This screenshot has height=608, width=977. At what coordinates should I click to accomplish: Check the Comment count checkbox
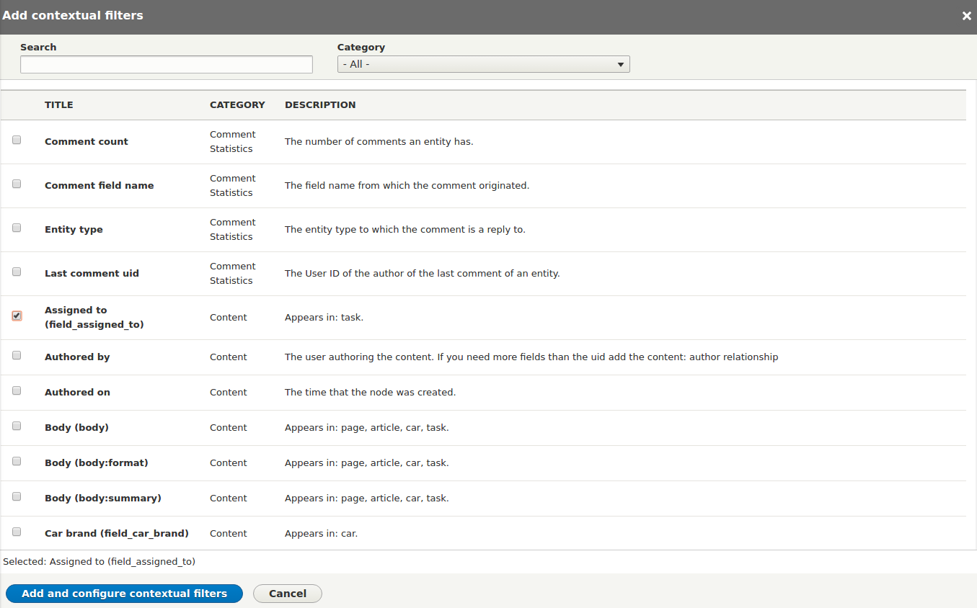click(x=17, y=140)
